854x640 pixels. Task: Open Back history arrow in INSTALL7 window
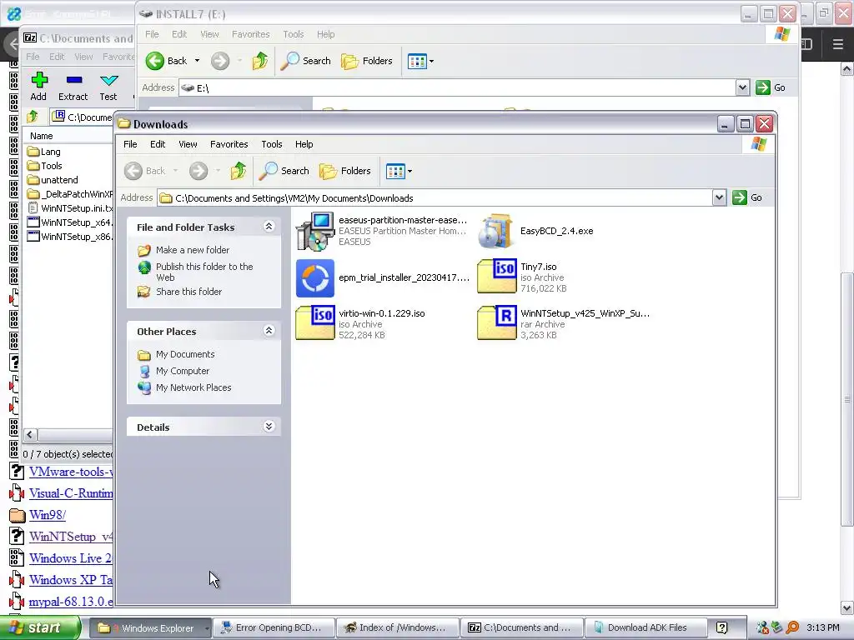click(x=197, y=61)
